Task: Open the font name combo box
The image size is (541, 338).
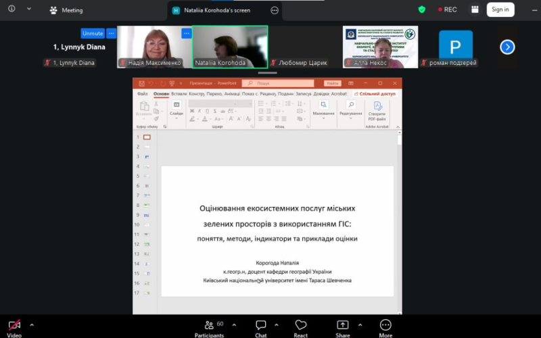Action: (213, 103)
